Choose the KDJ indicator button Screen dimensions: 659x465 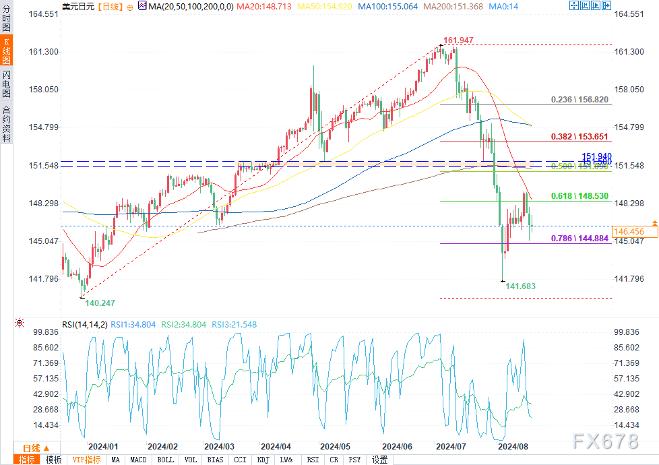263,460
